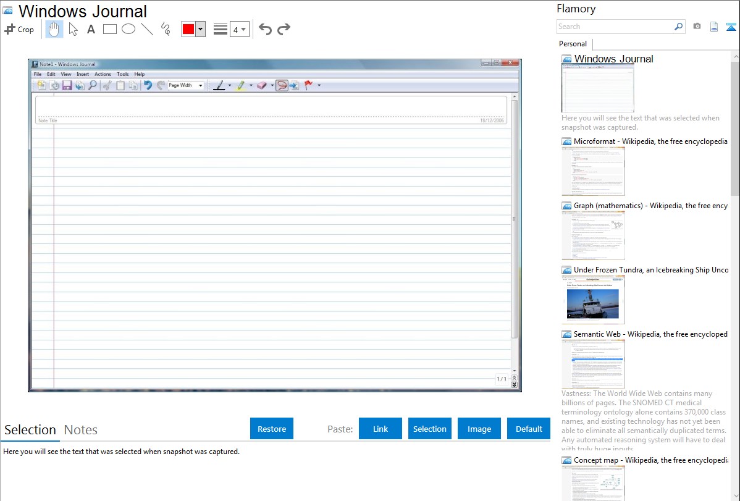
Task: Toggle the Lasso selection tool in Journal
Action: [282, 85]
